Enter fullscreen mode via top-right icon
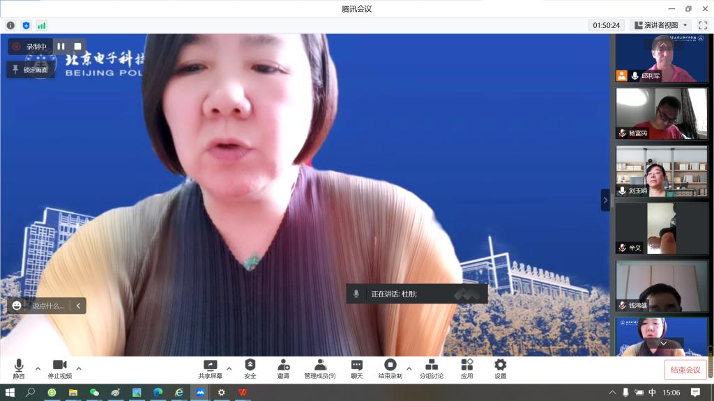Screen dimensions: 714x401 (x=702, y=25)
